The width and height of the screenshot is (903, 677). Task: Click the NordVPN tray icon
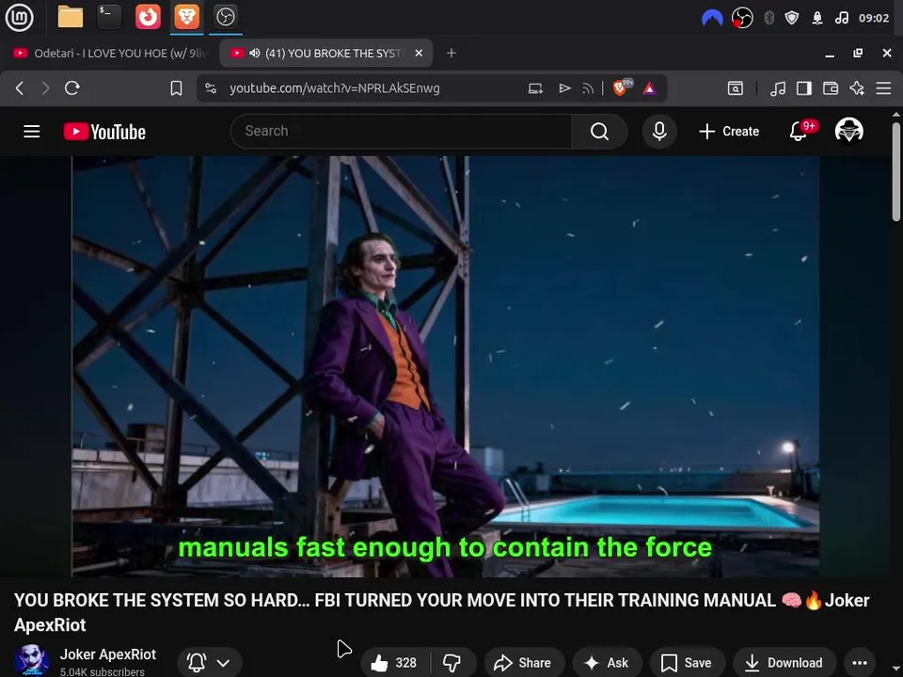click(712, 19)
